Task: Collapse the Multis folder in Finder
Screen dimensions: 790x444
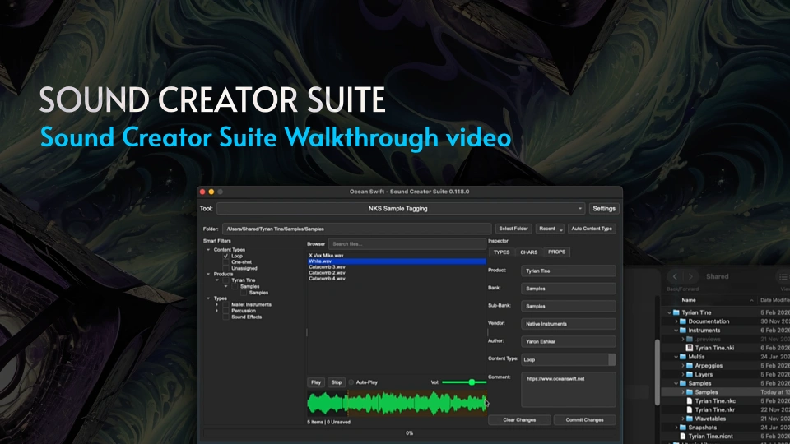Action: (676, 356)
